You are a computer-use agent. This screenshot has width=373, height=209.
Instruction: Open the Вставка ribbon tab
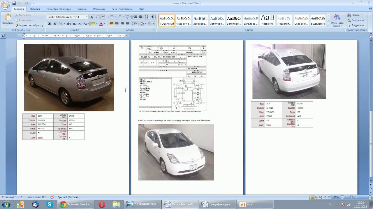click(35, 9)
